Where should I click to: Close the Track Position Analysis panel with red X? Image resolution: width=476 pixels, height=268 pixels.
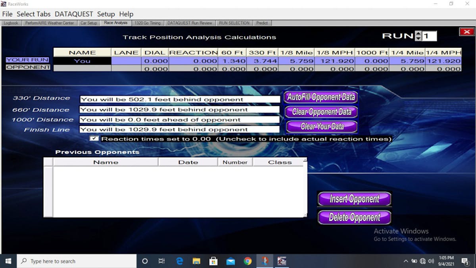tap(466, 32)
